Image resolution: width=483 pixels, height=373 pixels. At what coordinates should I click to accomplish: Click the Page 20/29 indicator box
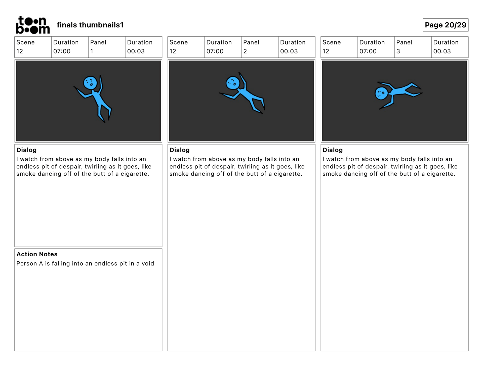click(445, 25)
